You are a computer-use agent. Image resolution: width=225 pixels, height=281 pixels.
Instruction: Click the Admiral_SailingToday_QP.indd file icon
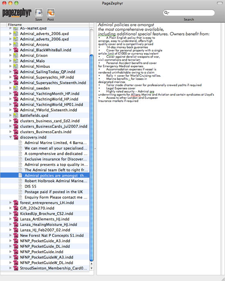coord(16,72)
